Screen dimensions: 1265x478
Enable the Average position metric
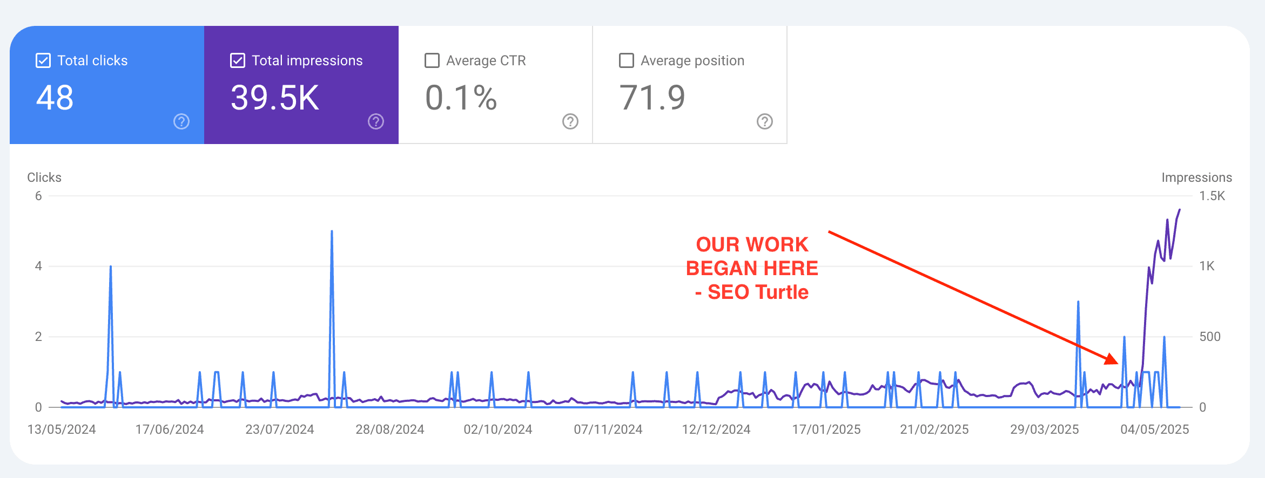click(x=626, y=60)
